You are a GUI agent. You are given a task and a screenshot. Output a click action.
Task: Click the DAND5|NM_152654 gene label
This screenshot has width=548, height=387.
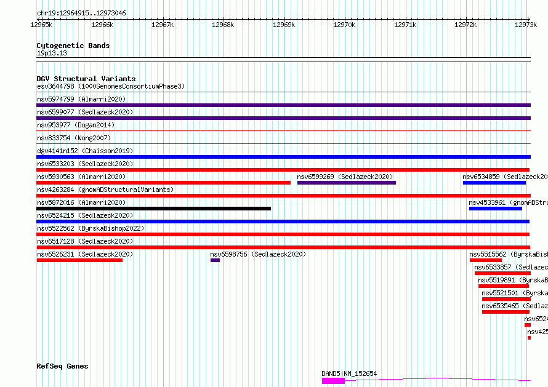click(x=349, y=373)
